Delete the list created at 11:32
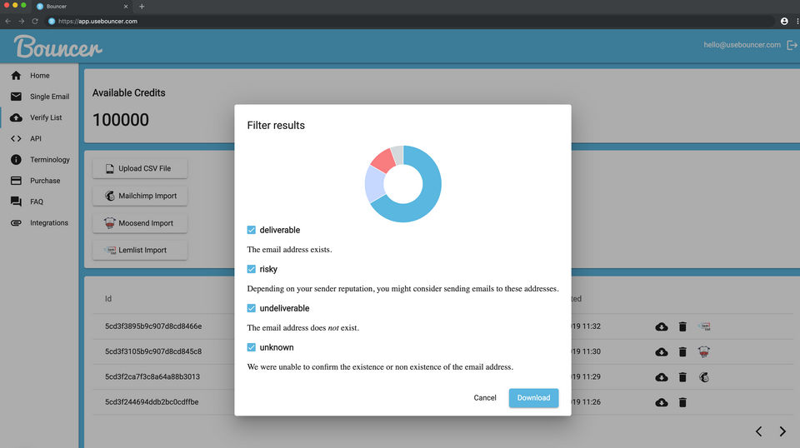The width and height of the screenshot is (800, 448). click(682, 326)
